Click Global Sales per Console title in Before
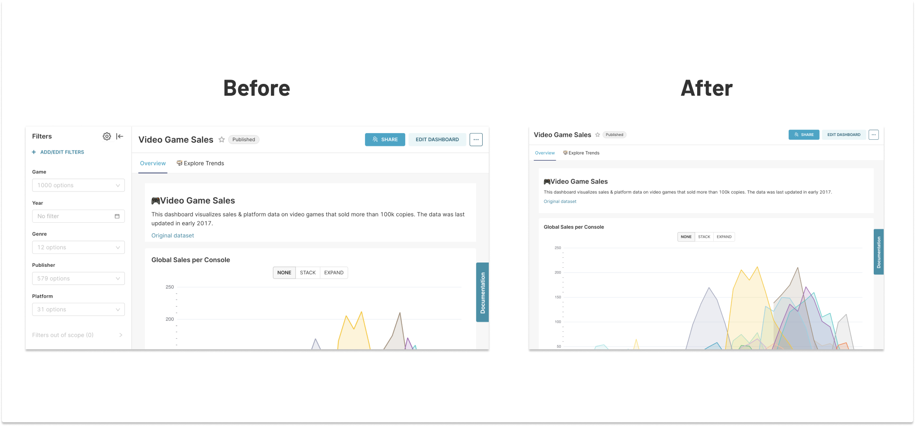The height and width of the screenshot is (426, 915). click(191, 260)
